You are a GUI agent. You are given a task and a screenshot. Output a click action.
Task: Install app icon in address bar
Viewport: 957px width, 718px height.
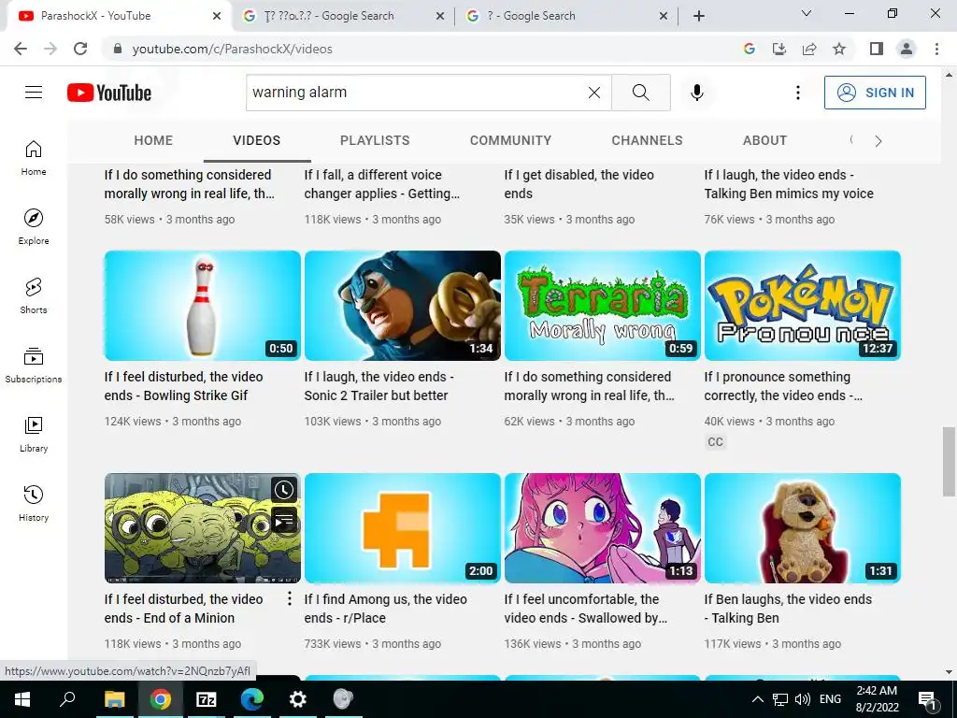pos(779,49)
